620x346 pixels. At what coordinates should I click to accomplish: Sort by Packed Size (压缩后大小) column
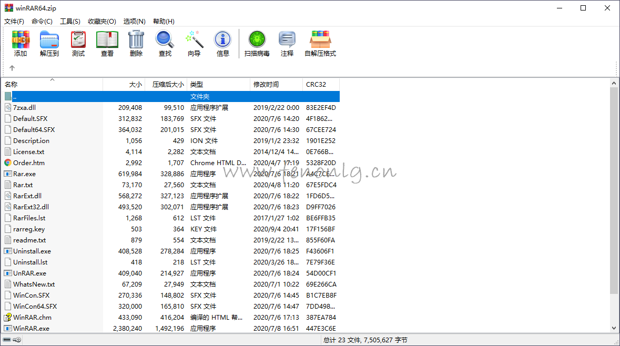[166, 84]
